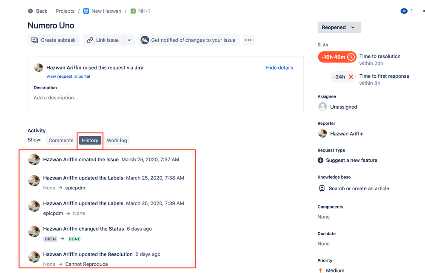This screenshot has width=425, height=273.
Task: Click Add a description field
Action: click(56, 98)
